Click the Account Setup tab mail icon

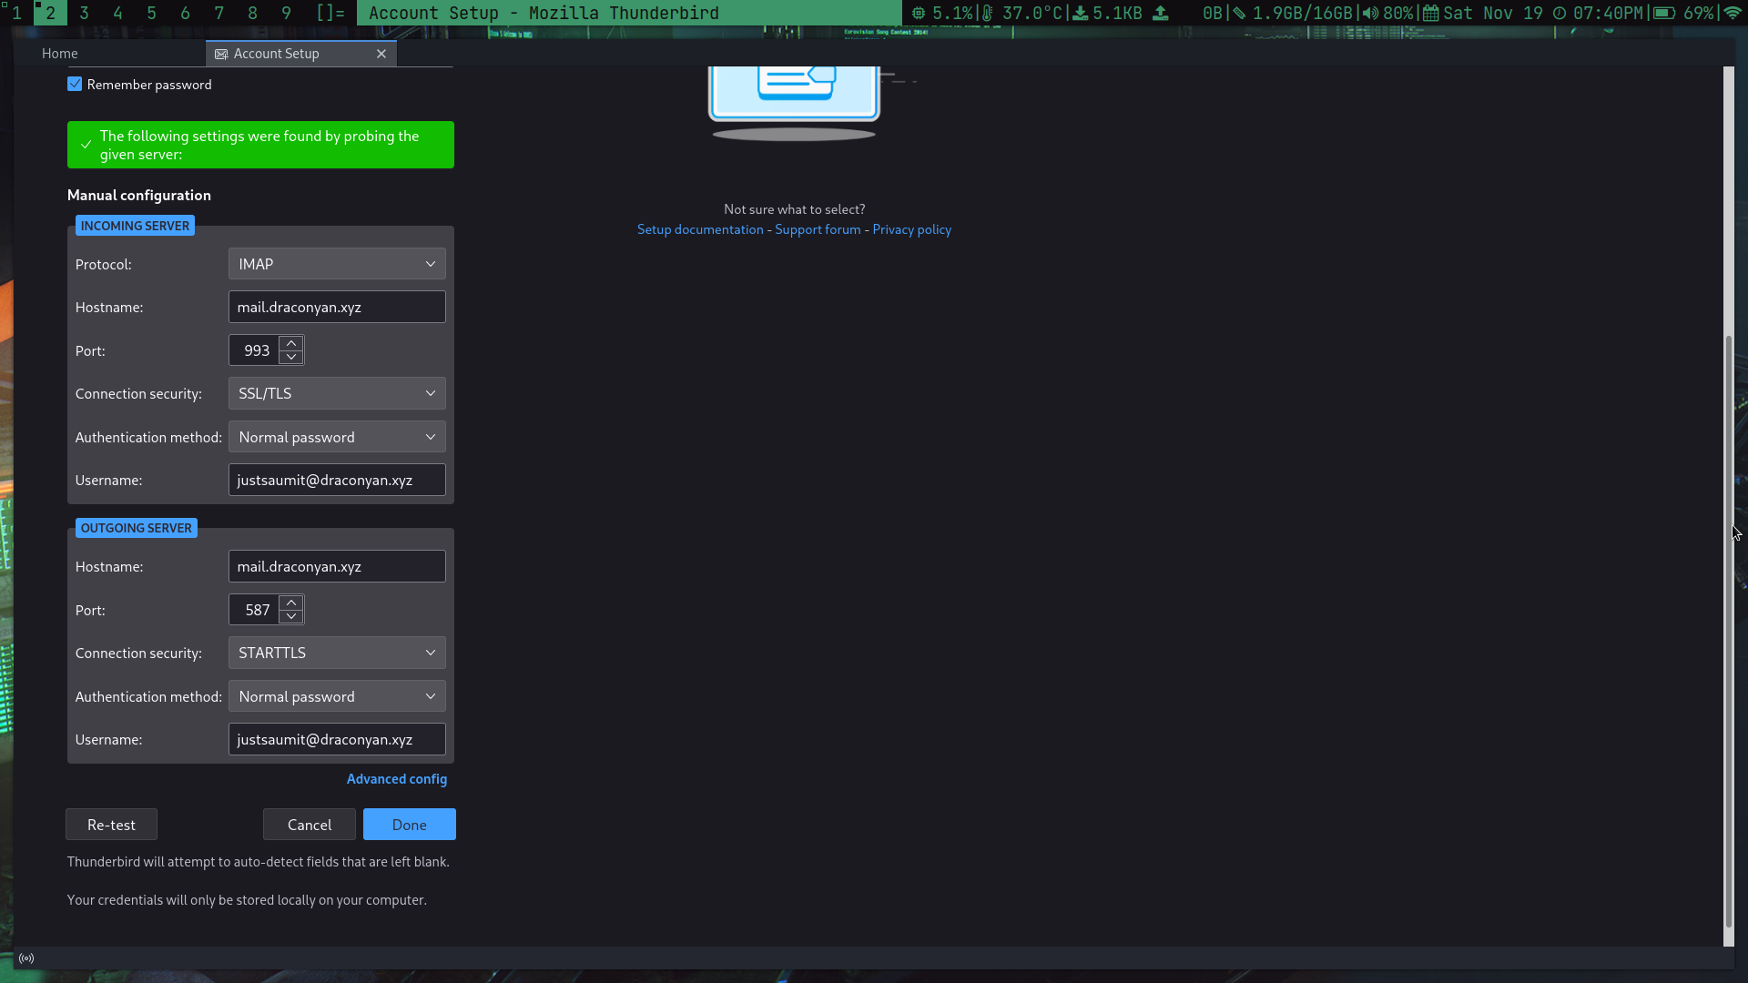(x=221, y=55)
